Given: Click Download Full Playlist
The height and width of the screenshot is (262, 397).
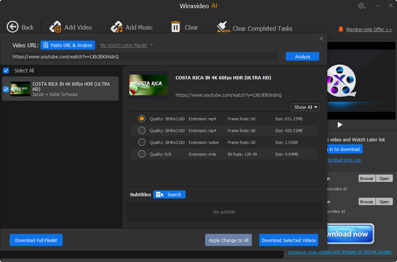Looking at the screenshot, I should point(36,240).
